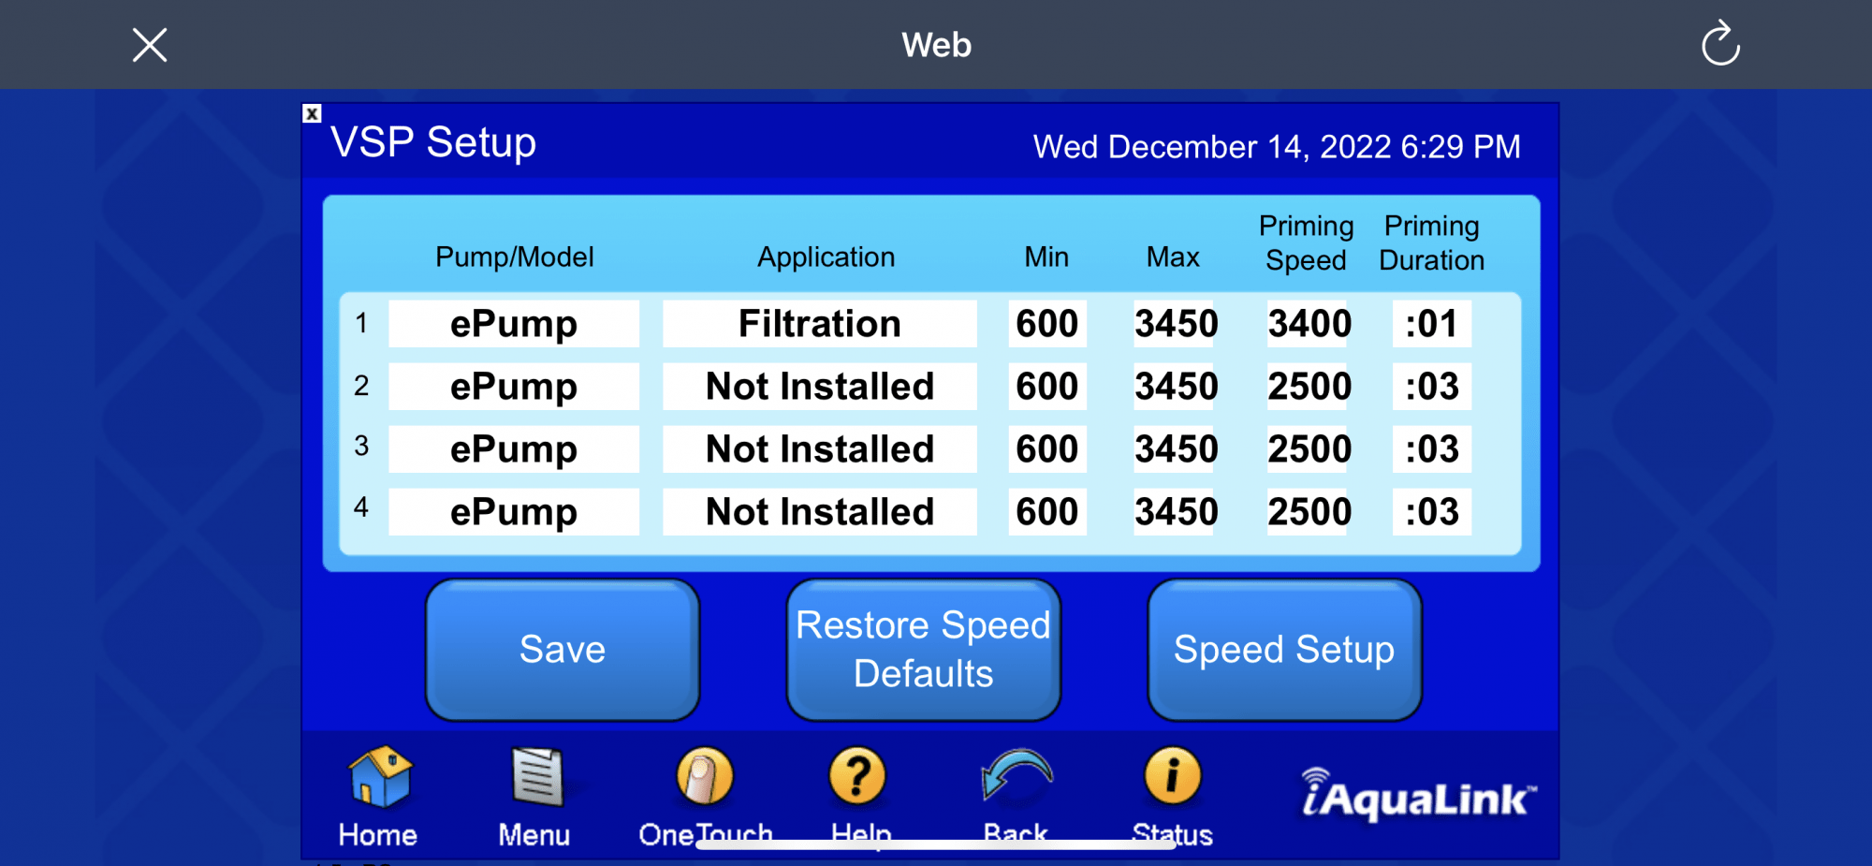The height and width of the screenshot is (866, 1872).
Task: Edit pump 2 priming speed 2500
Action: [x=1309, y=387]
